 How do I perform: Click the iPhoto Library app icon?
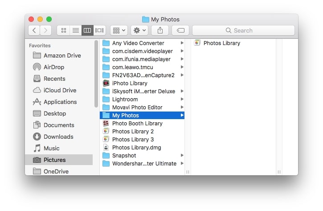coord(106,83)
